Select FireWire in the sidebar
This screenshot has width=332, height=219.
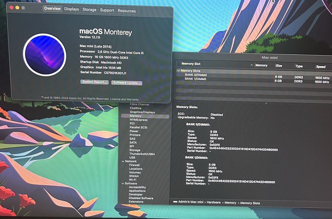pos(135,108)
